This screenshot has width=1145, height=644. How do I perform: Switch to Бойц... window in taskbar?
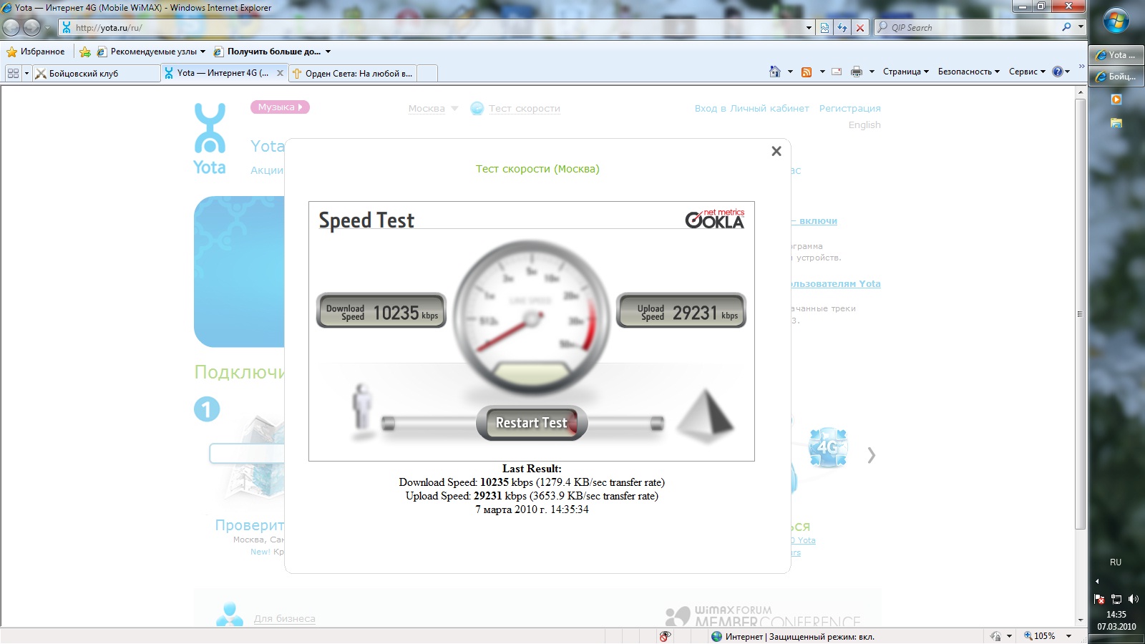tap(1116, 77)
